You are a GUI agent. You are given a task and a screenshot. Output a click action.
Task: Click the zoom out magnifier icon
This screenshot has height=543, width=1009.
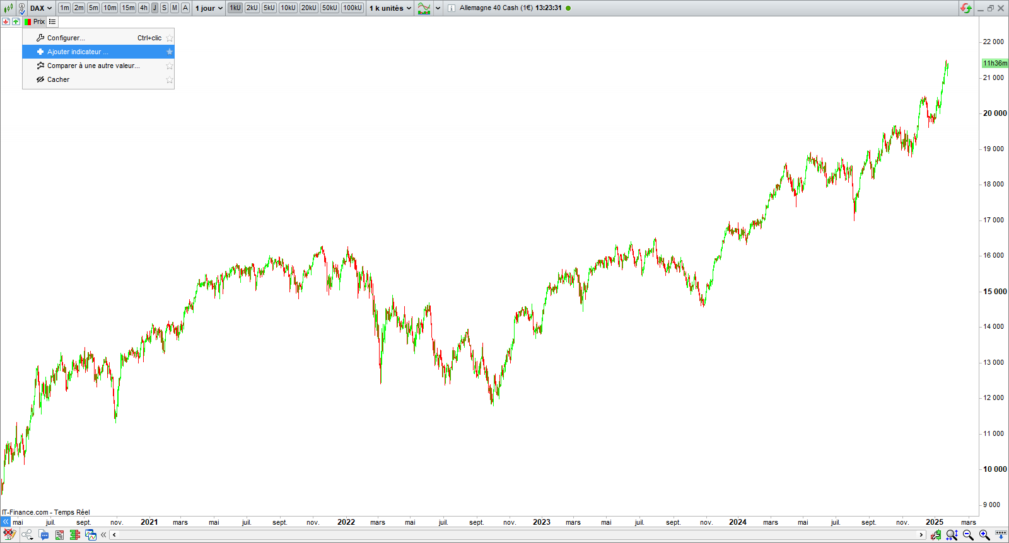[x=968, y=535]
